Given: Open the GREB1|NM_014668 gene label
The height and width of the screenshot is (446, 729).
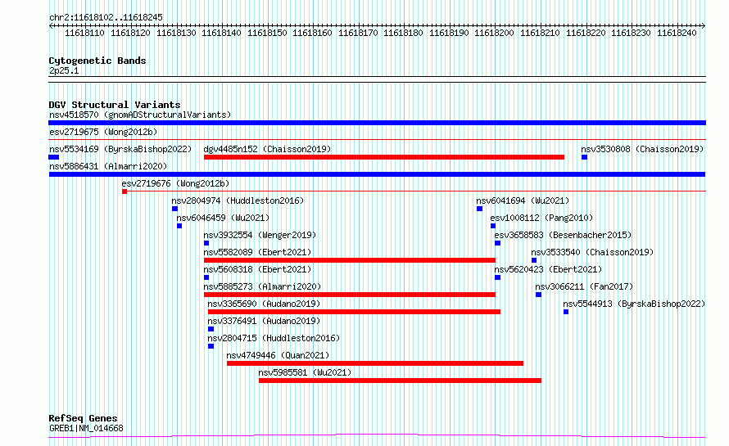Looking at the screenshot, I should tap(86, 428).
